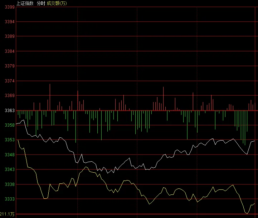Click the 211.1万 volume label
This screenshot has height=218, width=258.
tap(7, 214)
